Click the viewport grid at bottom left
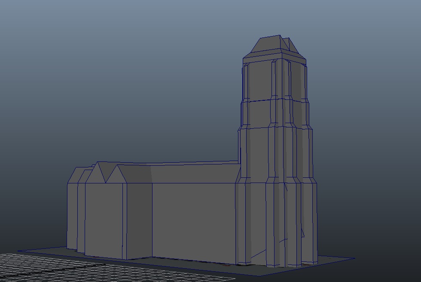421x282 pixels. (34, 266)
